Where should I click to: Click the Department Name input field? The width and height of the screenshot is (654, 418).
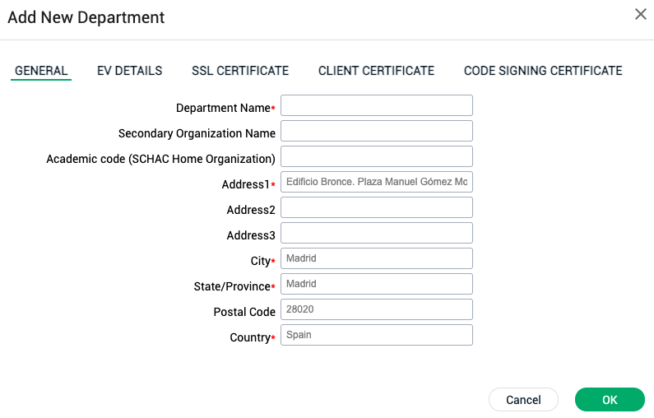[377, 105]
